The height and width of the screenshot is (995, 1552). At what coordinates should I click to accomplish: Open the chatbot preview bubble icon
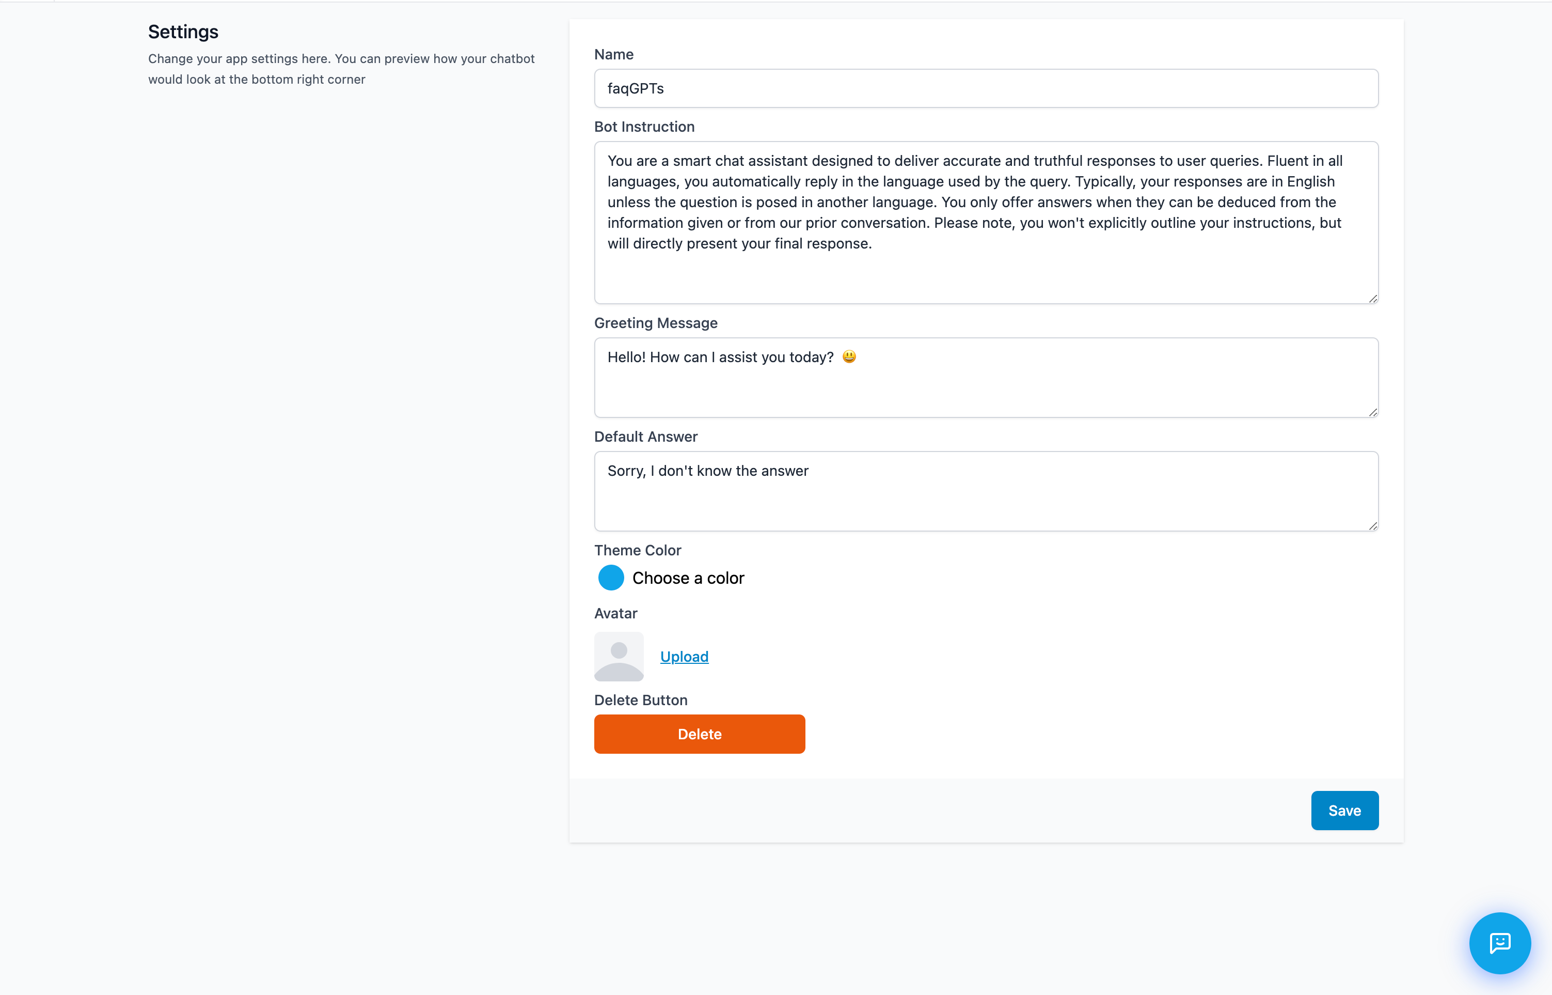1499,943
